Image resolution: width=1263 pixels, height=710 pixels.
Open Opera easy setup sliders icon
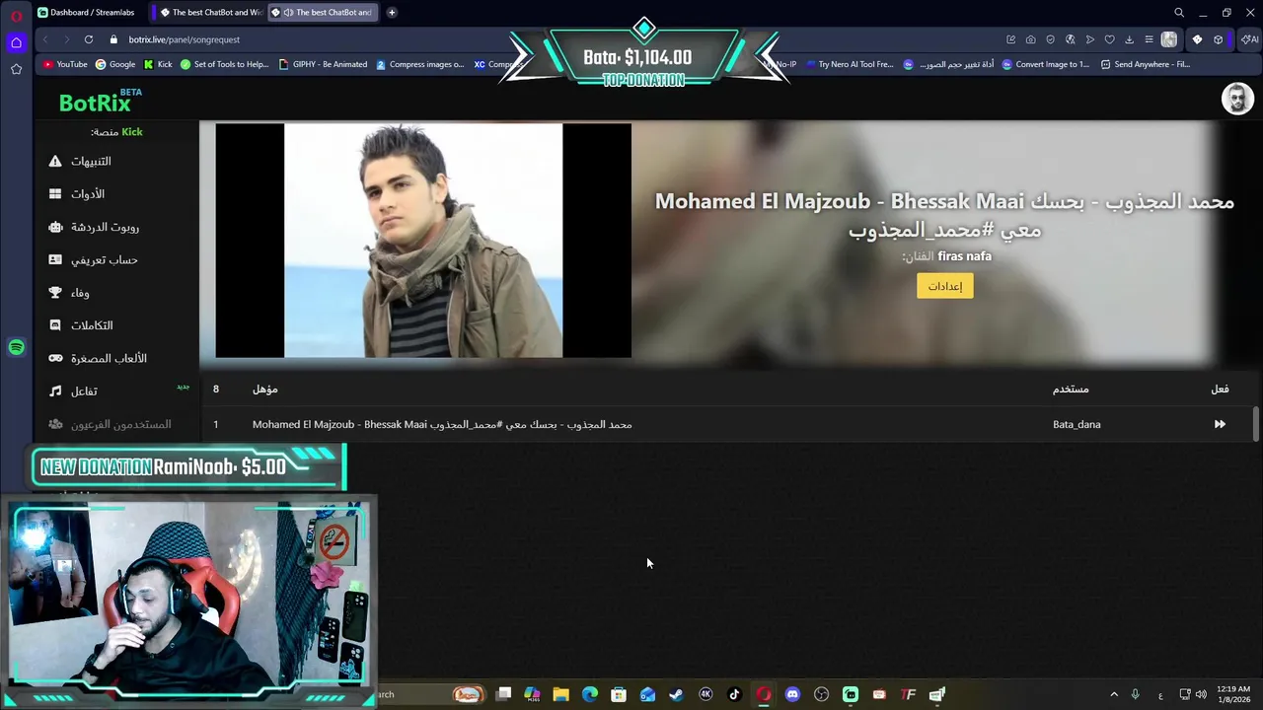(1149, 39)
